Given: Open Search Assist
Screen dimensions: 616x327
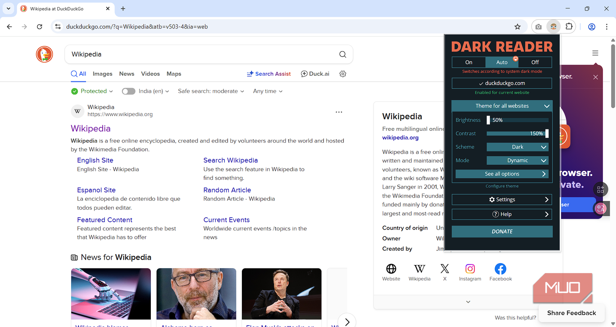Looking at the screenshot, I should [x=269, y=74].
